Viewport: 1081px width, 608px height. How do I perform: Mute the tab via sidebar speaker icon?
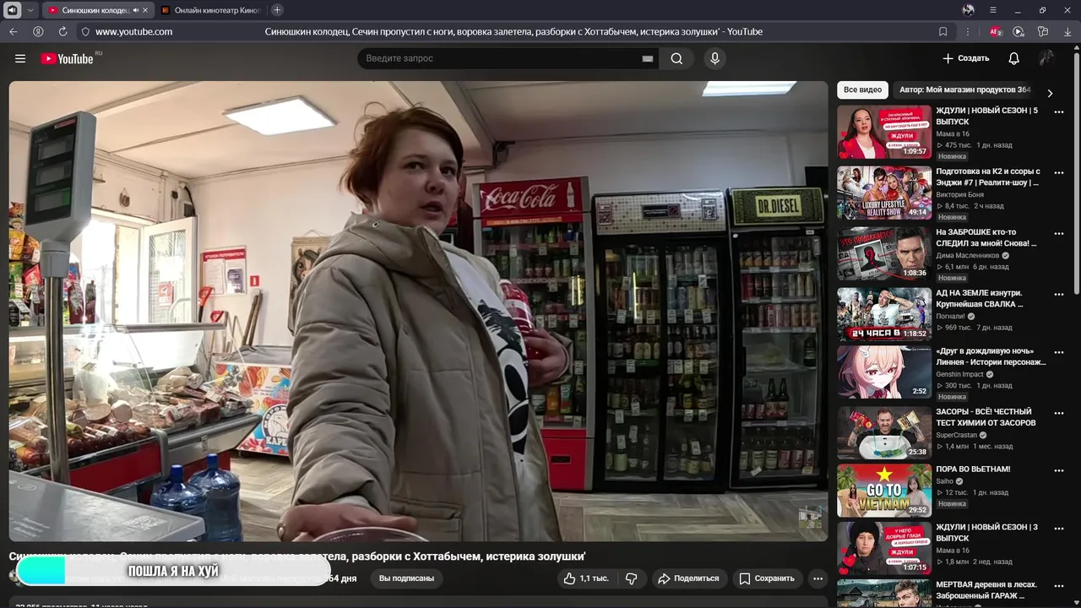(13, 10)
